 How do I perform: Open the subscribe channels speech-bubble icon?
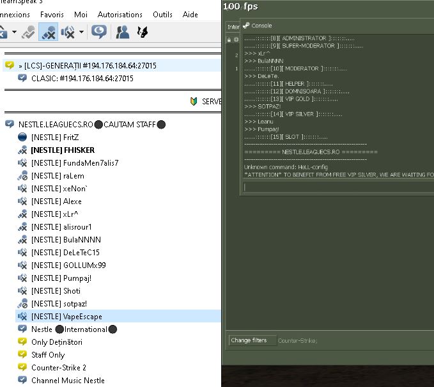coord(99,32)
